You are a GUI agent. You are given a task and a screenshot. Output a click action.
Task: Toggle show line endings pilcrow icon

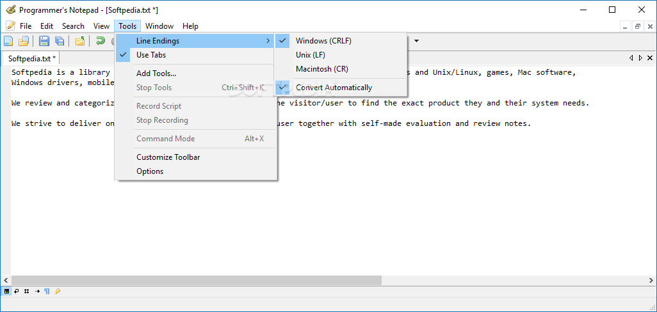coord(47,292)
